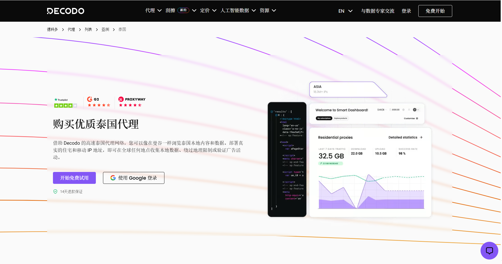The height and width of the screenshot is (264, 502).
Task: Click the Explore products pill
Action: (341, 118)
